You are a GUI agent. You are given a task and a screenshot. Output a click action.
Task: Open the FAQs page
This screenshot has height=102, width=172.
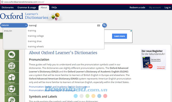(54, 8)
